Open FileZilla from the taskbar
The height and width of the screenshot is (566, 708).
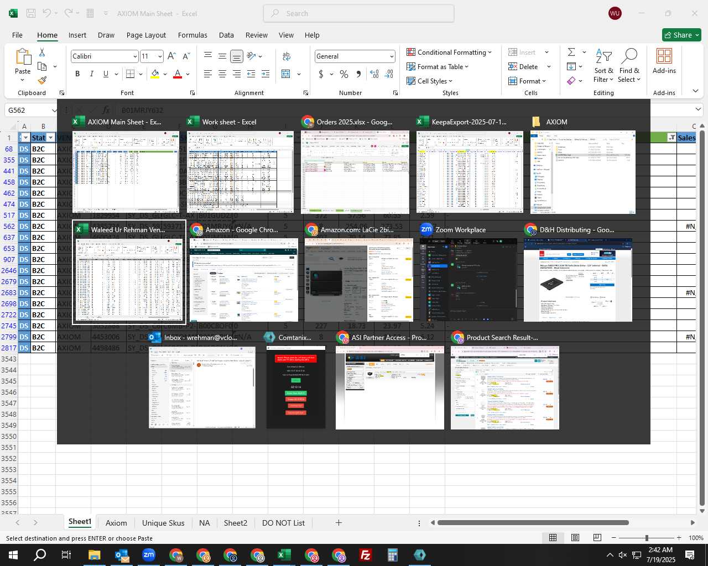[x=365, y=555]
